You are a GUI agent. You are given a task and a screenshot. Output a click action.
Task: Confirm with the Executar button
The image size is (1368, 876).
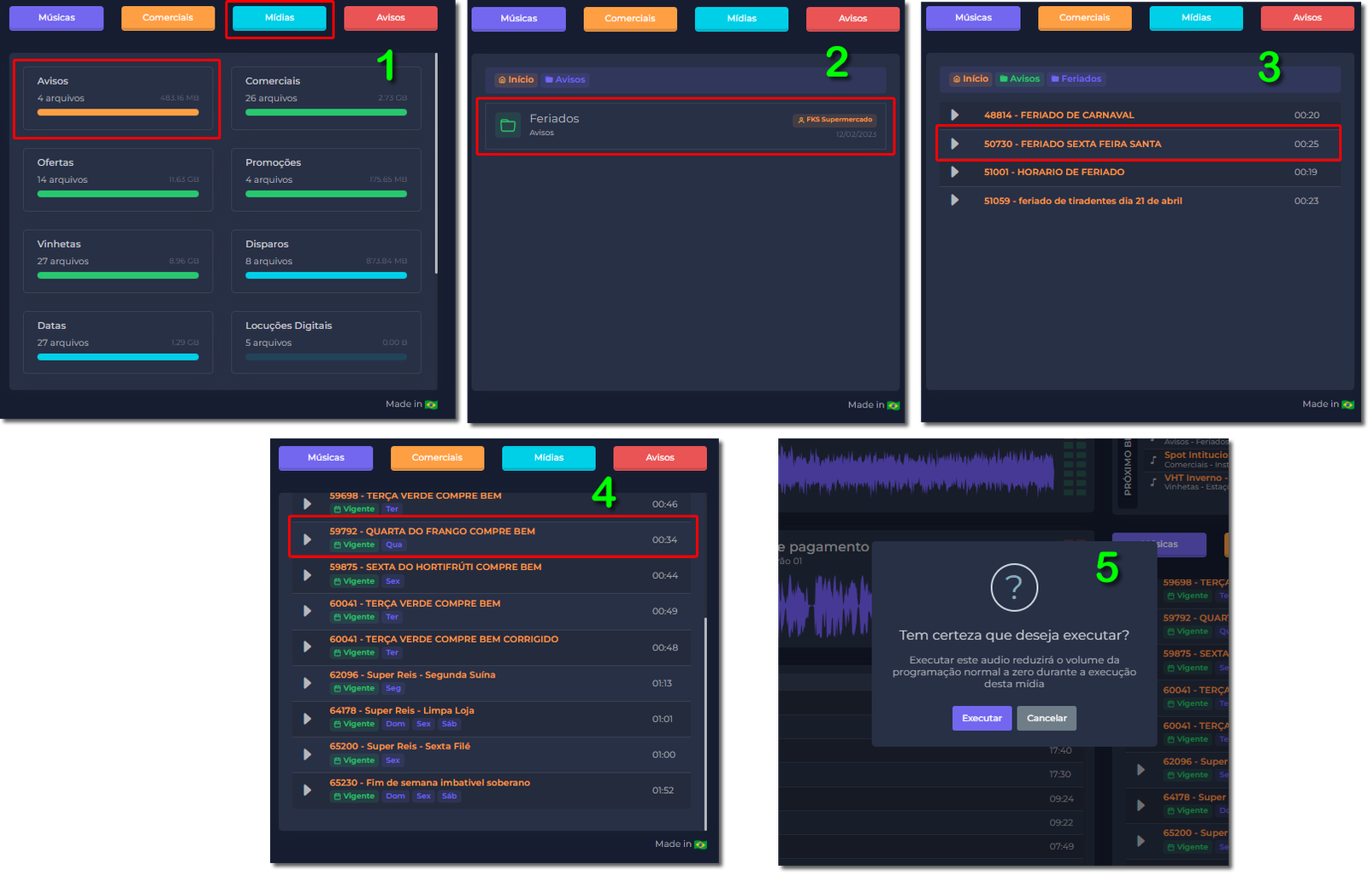coord(982,718)
